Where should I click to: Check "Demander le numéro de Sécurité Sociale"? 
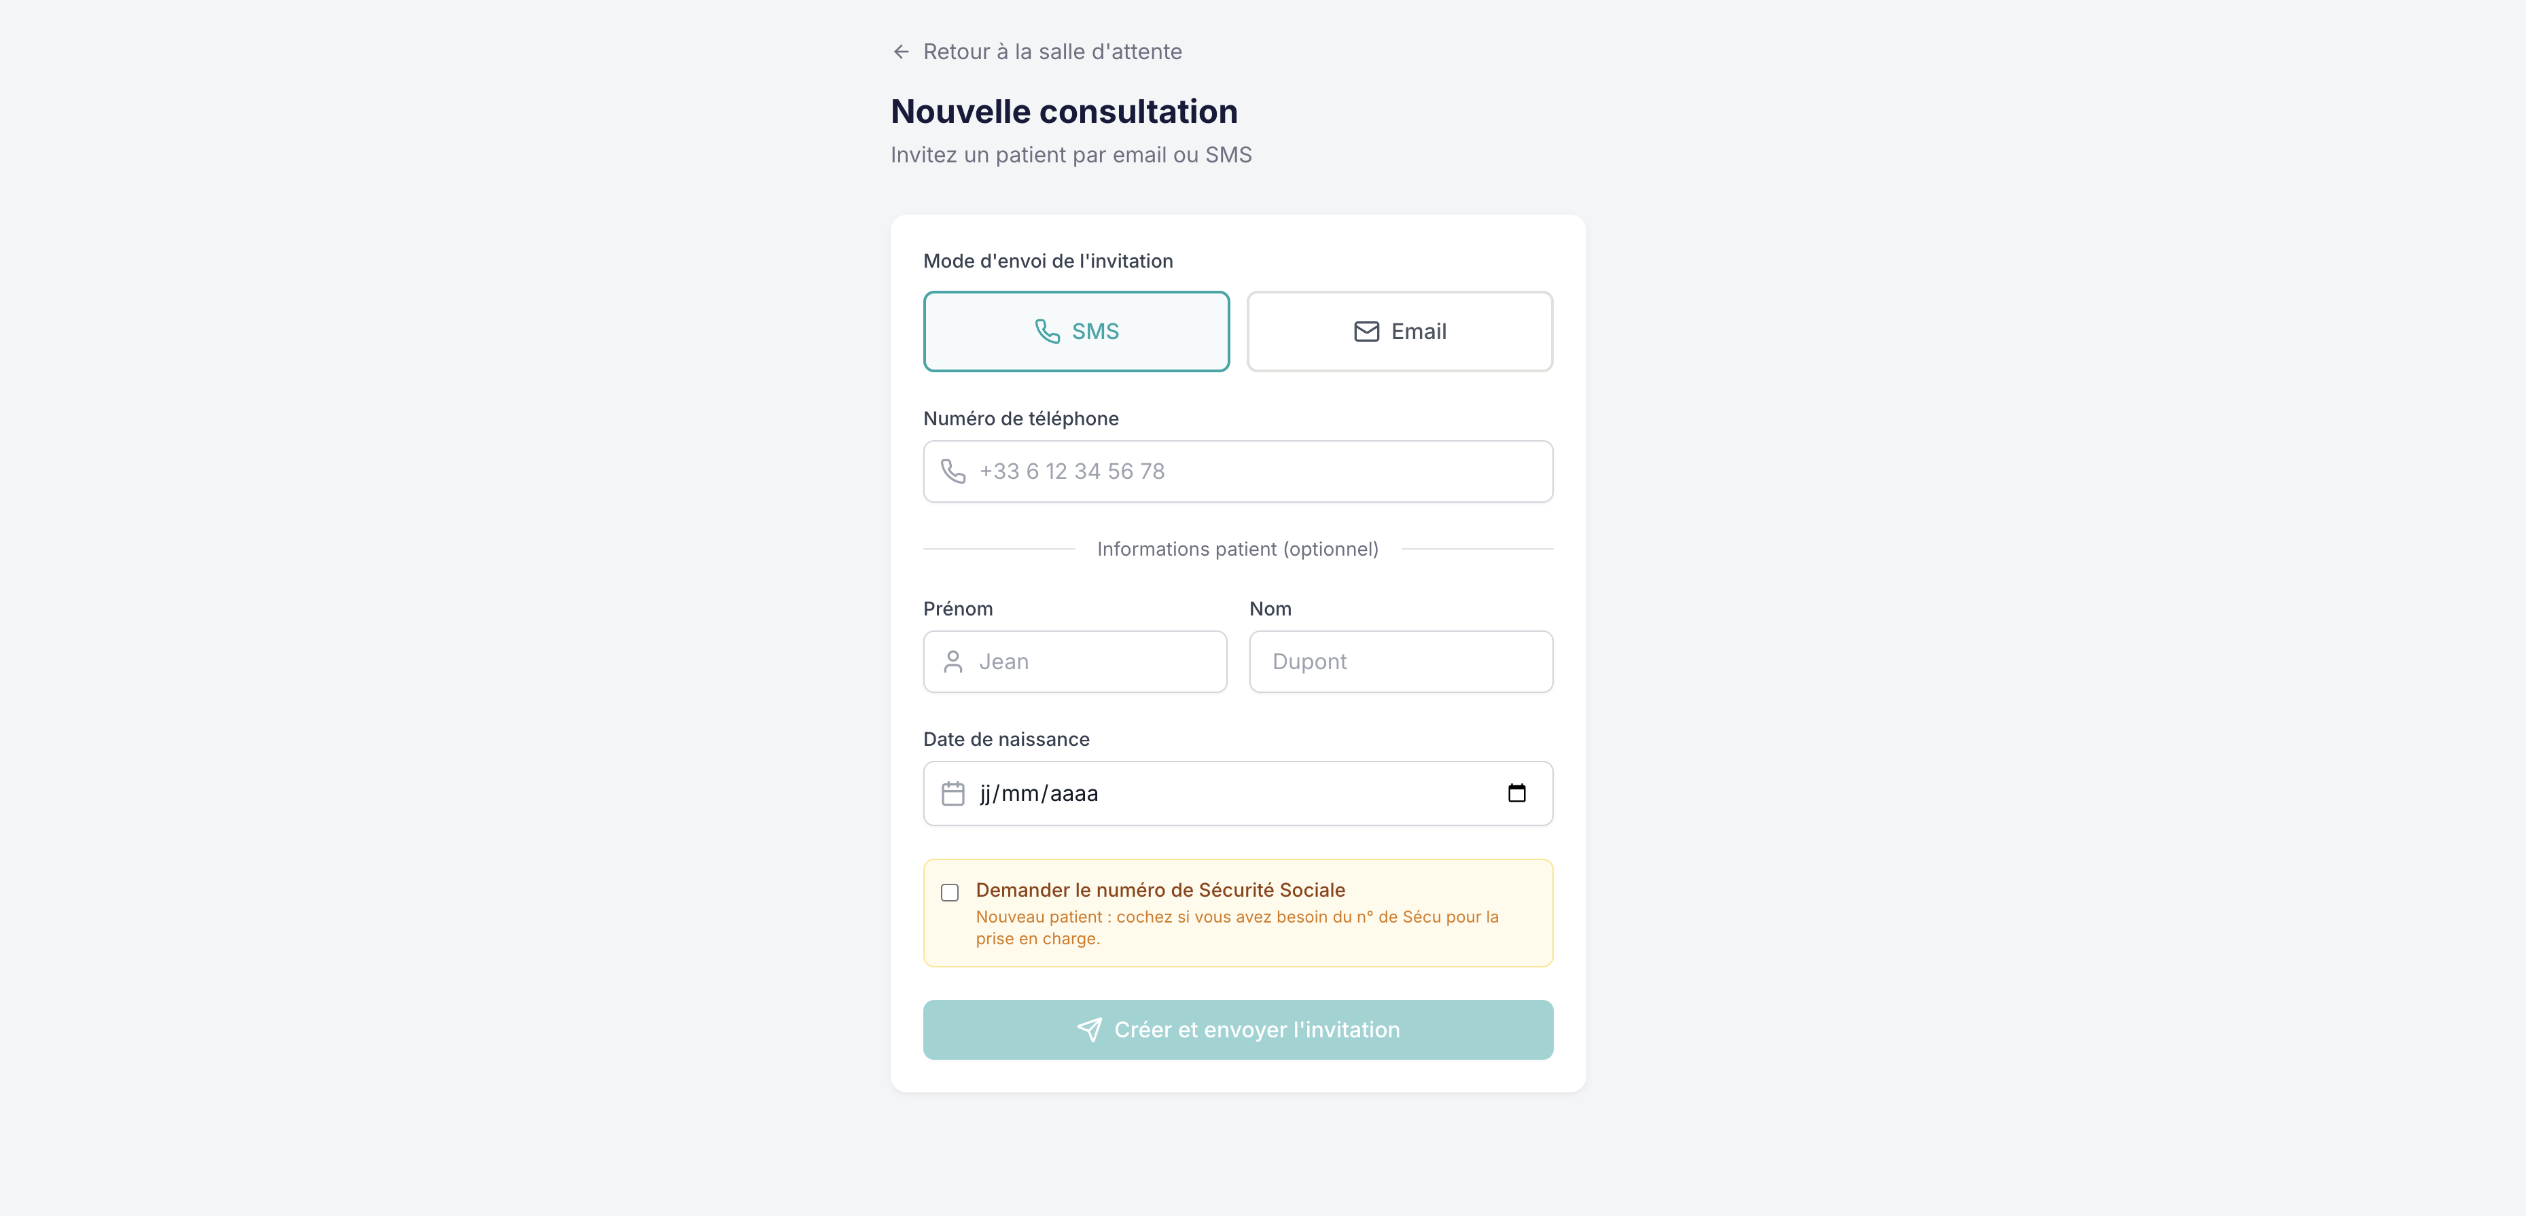950,893
